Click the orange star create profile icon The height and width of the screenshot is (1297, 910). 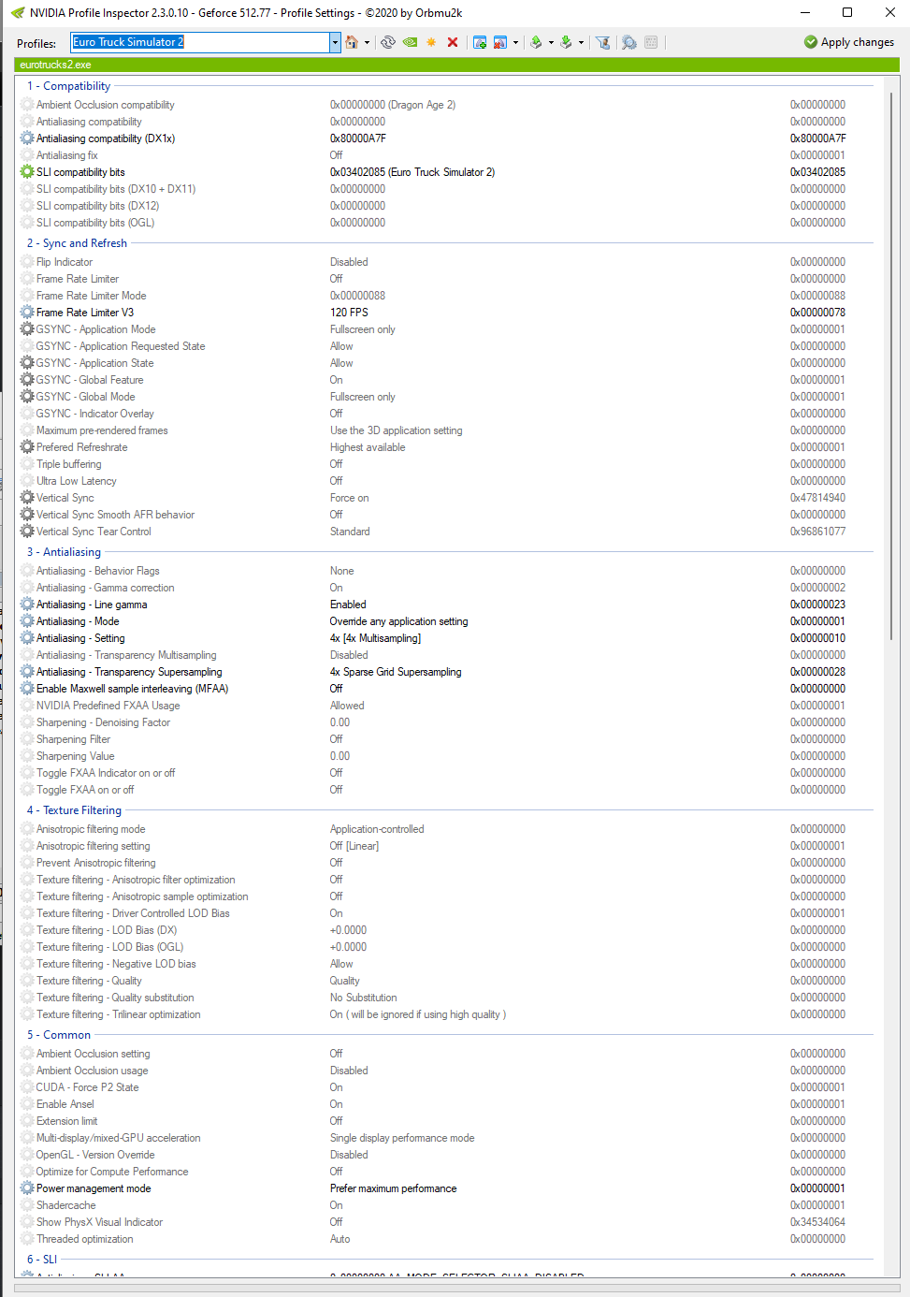[431, 42]
